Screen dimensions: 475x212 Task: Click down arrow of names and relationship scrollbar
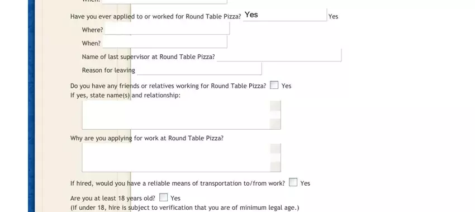coord(275,124)
